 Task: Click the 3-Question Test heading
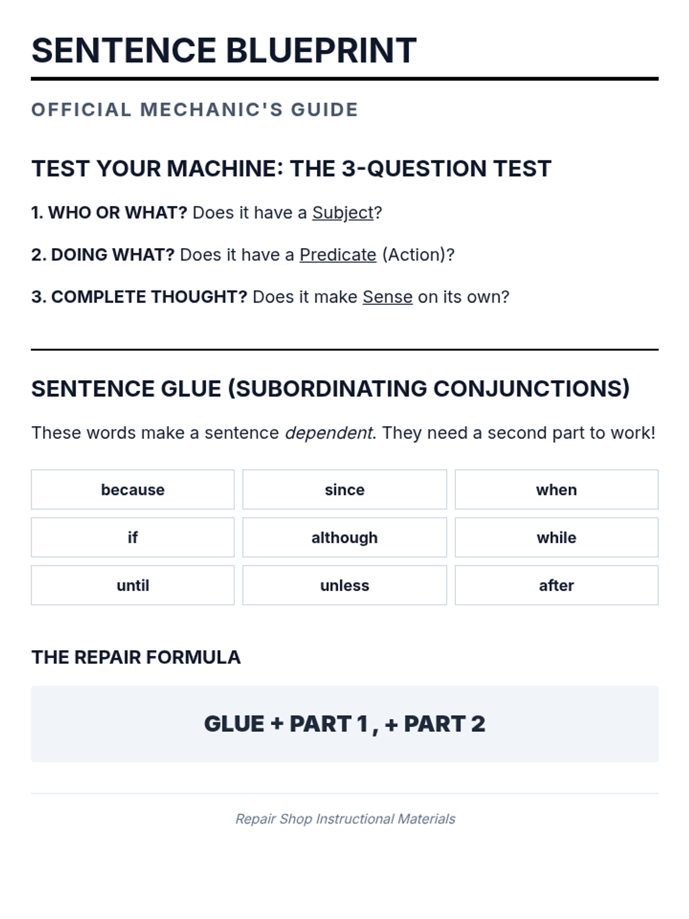(291, 169)
